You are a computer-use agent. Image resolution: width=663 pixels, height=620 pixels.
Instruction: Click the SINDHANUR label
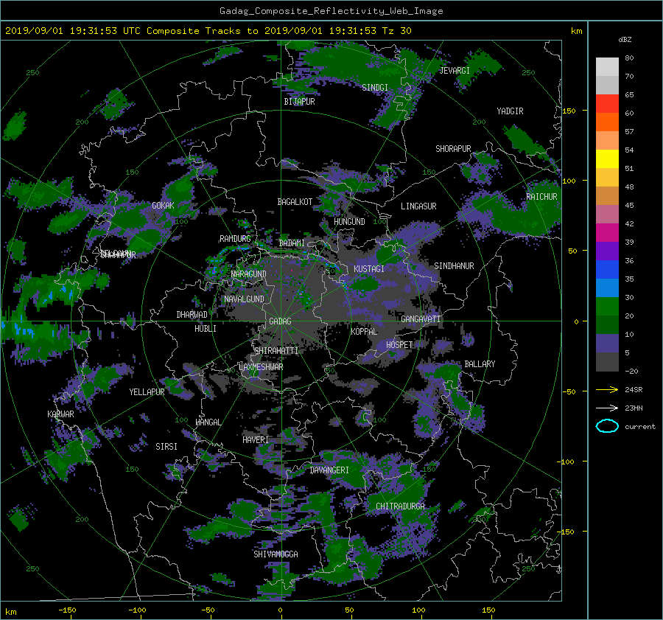tap(454, 266)
